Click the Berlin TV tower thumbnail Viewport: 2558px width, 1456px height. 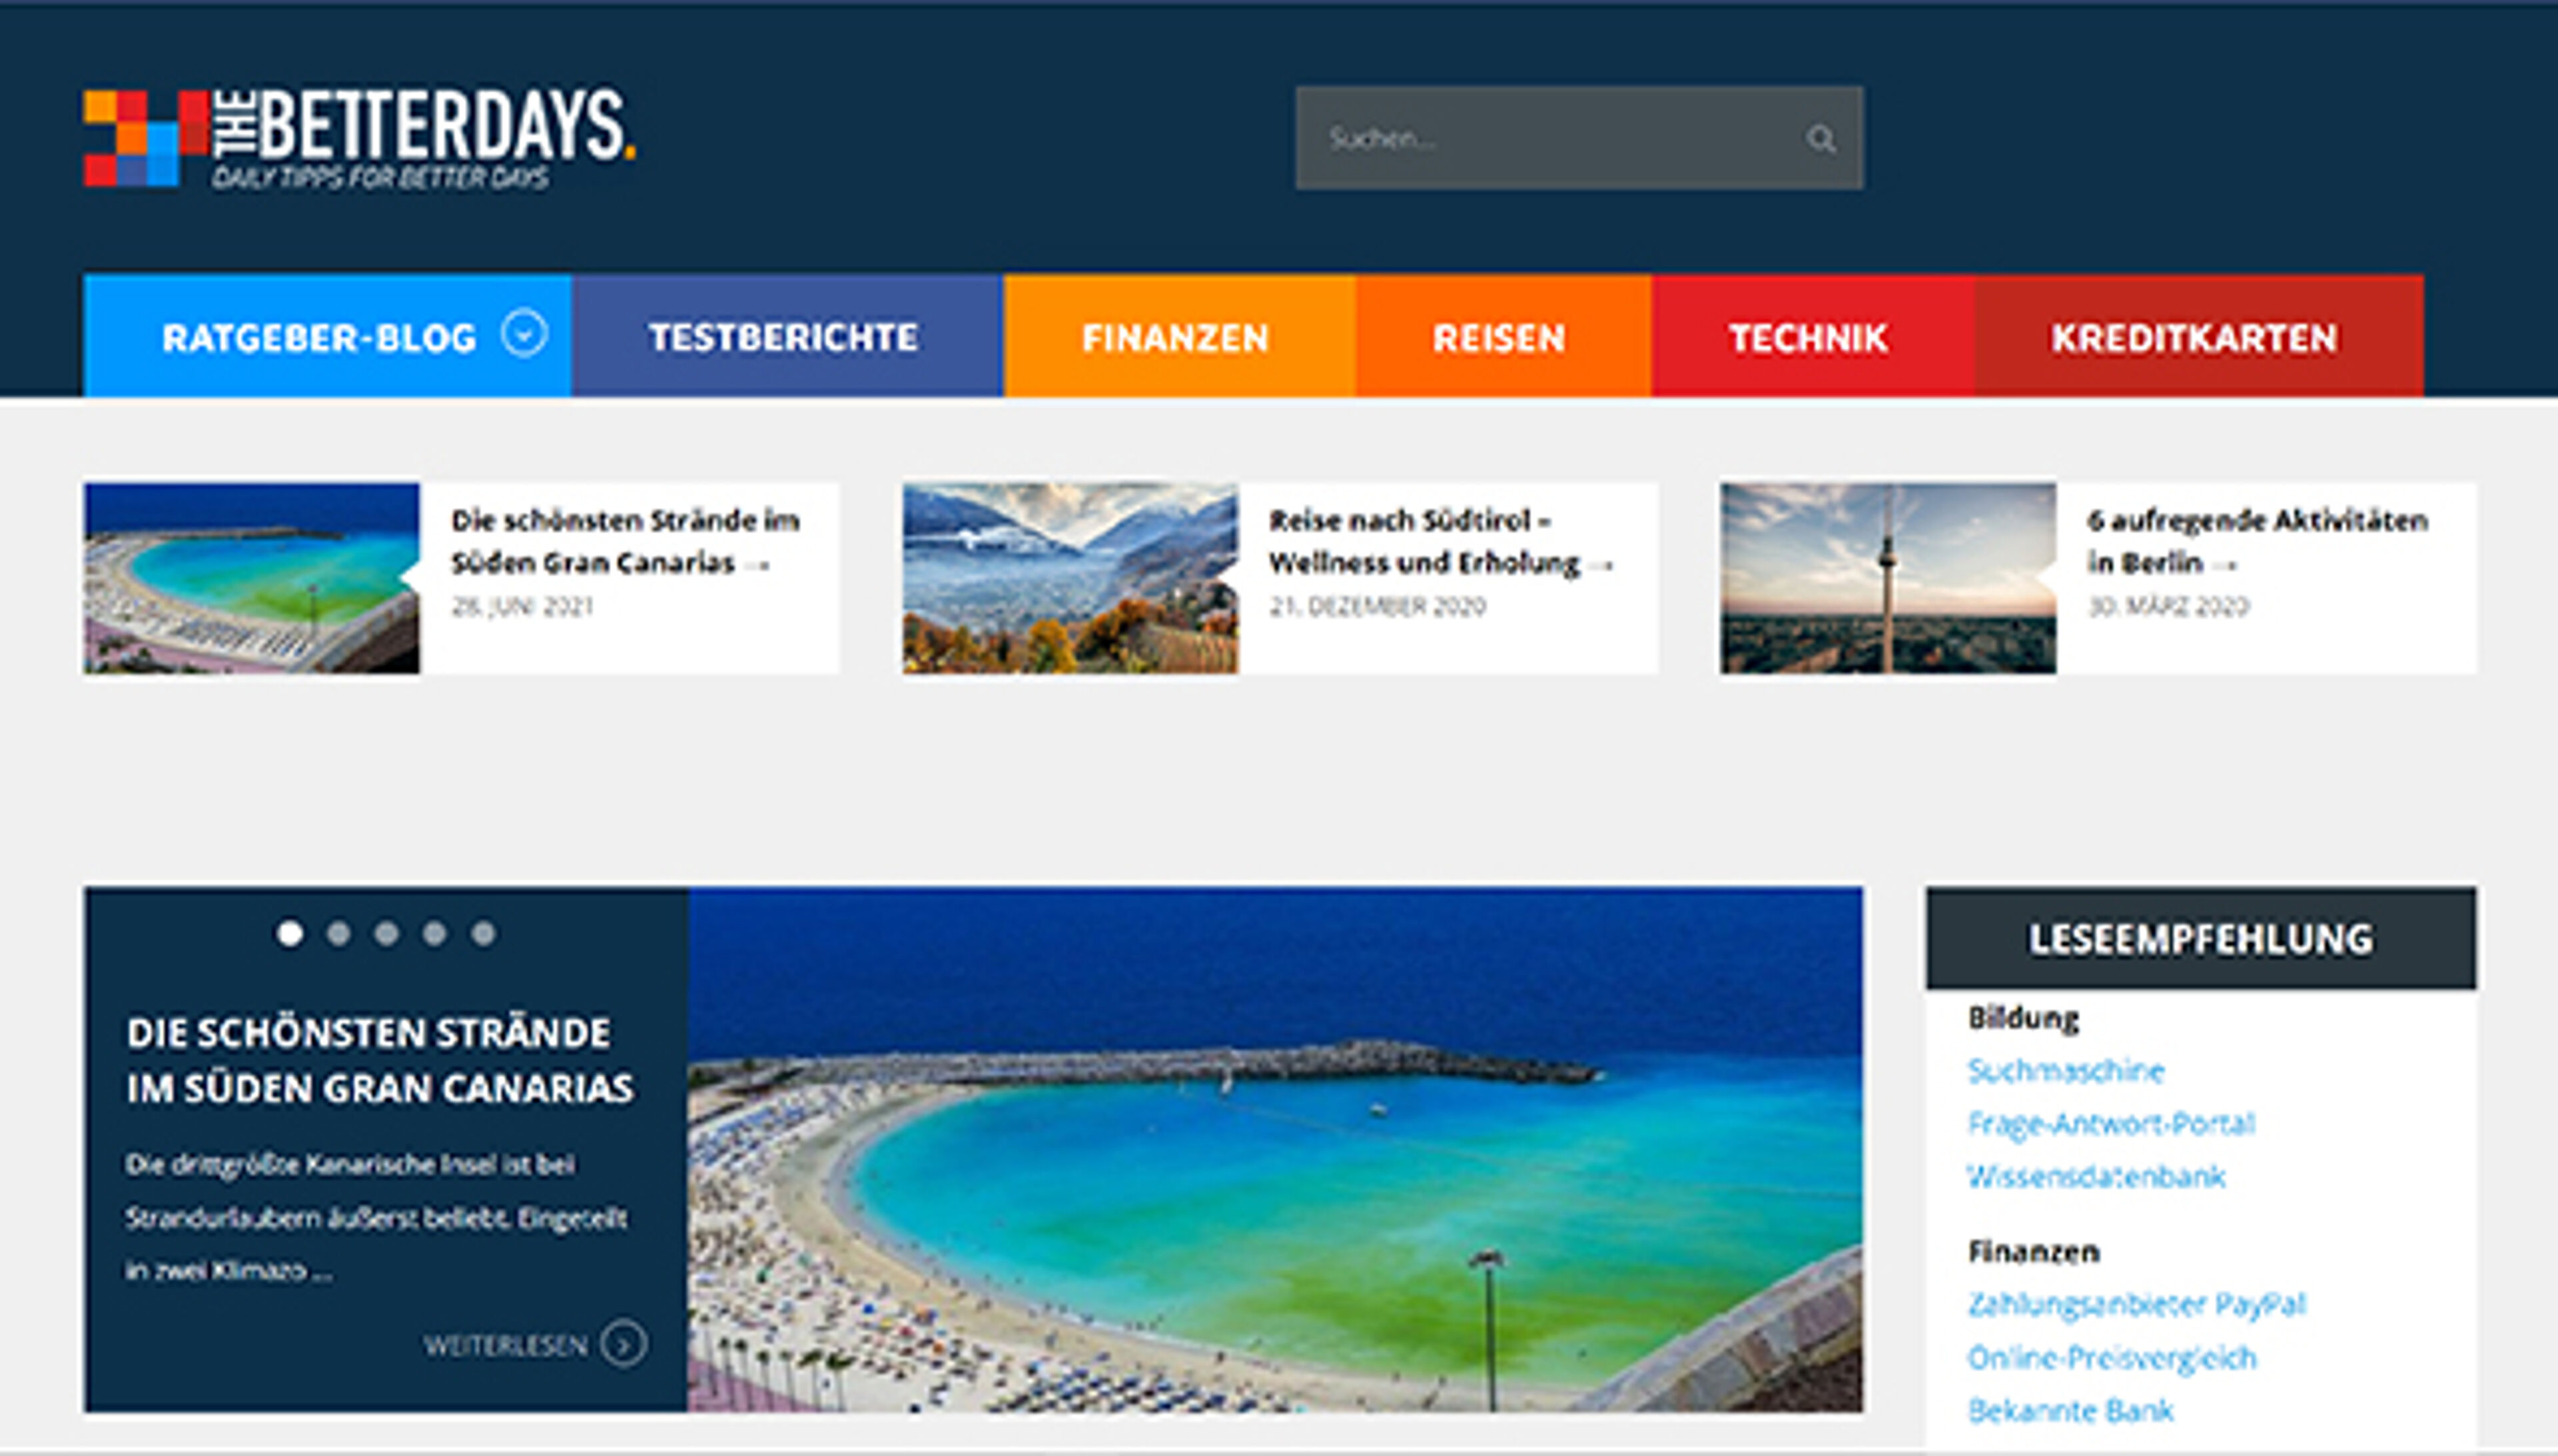click(1888, 578)
